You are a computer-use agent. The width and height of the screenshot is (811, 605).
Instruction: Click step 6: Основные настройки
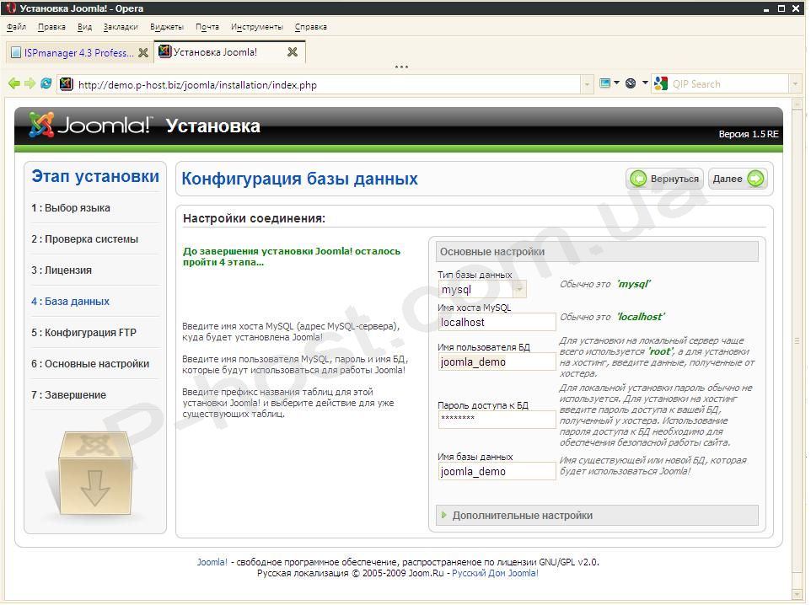click(90, 364)
